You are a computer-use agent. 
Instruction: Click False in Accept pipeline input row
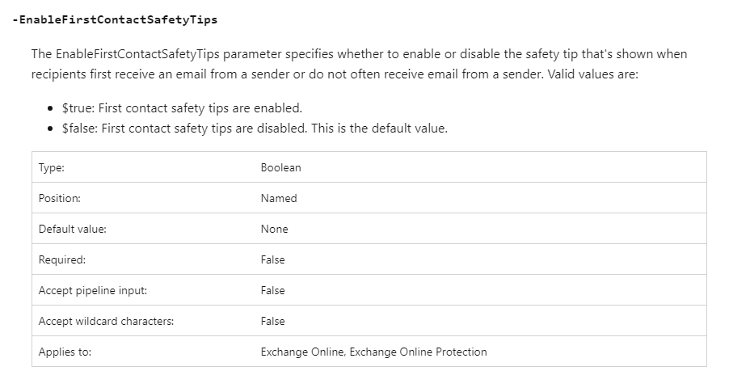pyautogui.click(x=273, y=290)
